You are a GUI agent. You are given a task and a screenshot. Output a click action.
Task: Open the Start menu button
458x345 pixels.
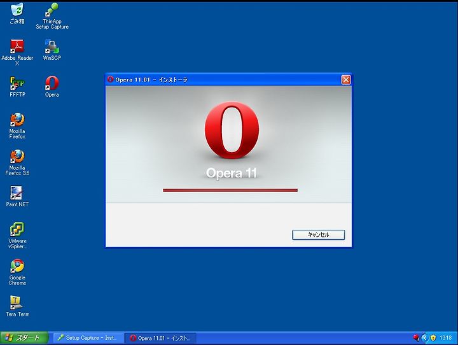tap(24, 338)
